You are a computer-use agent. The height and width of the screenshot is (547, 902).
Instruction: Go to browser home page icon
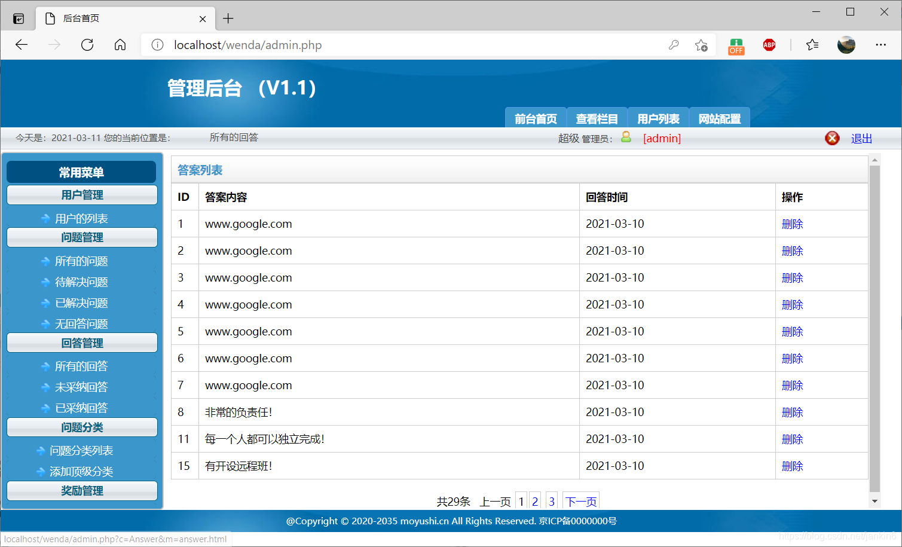coord(120,45)
